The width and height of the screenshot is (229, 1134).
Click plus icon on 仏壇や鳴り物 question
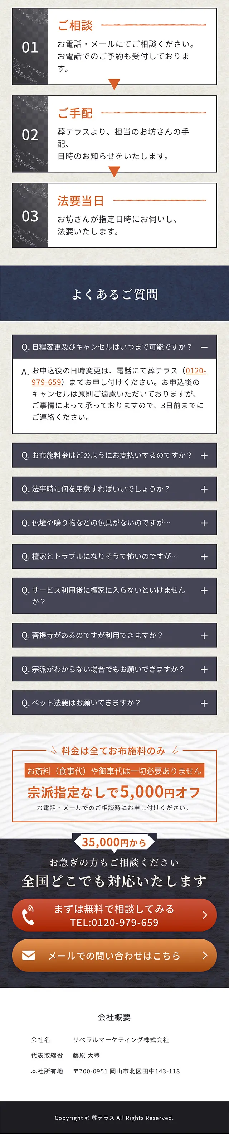coord(204,523)
